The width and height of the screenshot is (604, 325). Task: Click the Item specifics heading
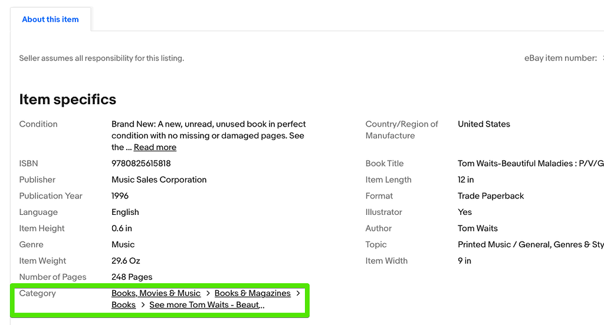[x=68, y=100]
